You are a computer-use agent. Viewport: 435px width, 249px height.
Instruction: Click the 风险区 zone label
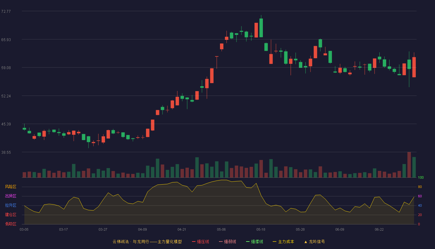(11, 187)
